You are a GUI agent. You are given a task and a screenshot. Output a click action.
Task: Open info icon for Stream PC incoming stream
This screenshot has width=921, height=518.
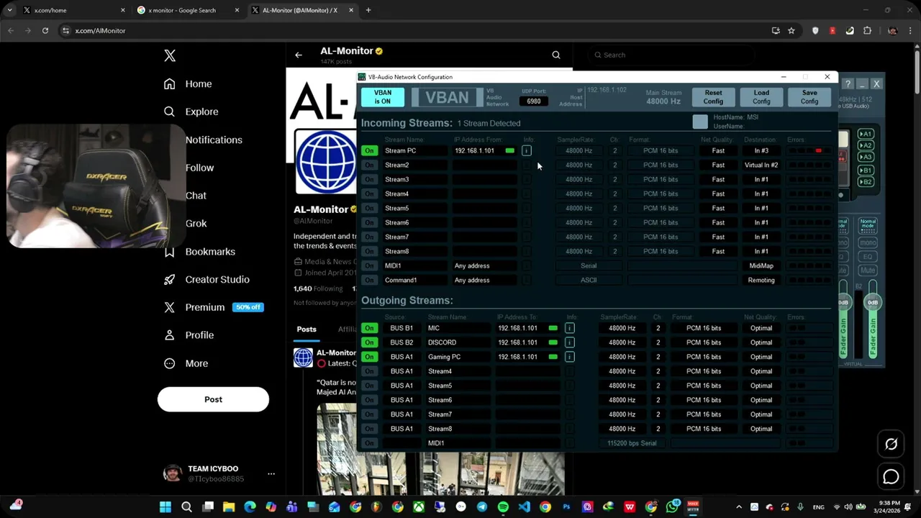click(527, 150)
